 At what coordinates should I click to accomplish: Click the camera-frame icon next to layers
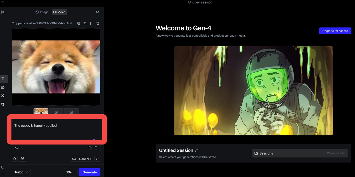click(x=23, y=159)
